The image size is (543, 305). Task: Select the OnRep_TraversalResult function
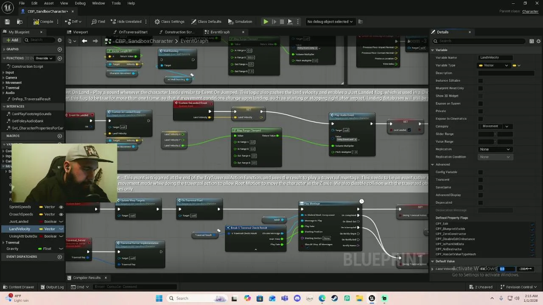coord(31,99)
